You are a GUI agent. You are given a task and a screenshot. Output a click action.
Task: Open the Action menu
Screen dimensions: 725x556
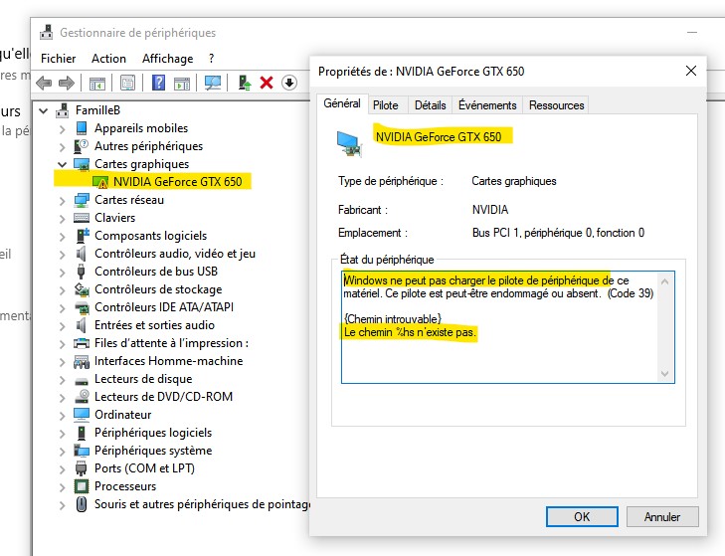(x=108, y=59)
